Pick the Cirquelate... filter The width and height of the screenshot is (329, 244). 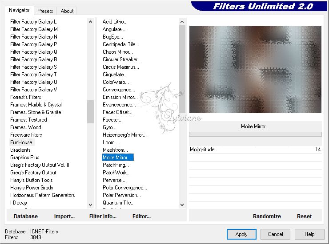coord(115,75)
